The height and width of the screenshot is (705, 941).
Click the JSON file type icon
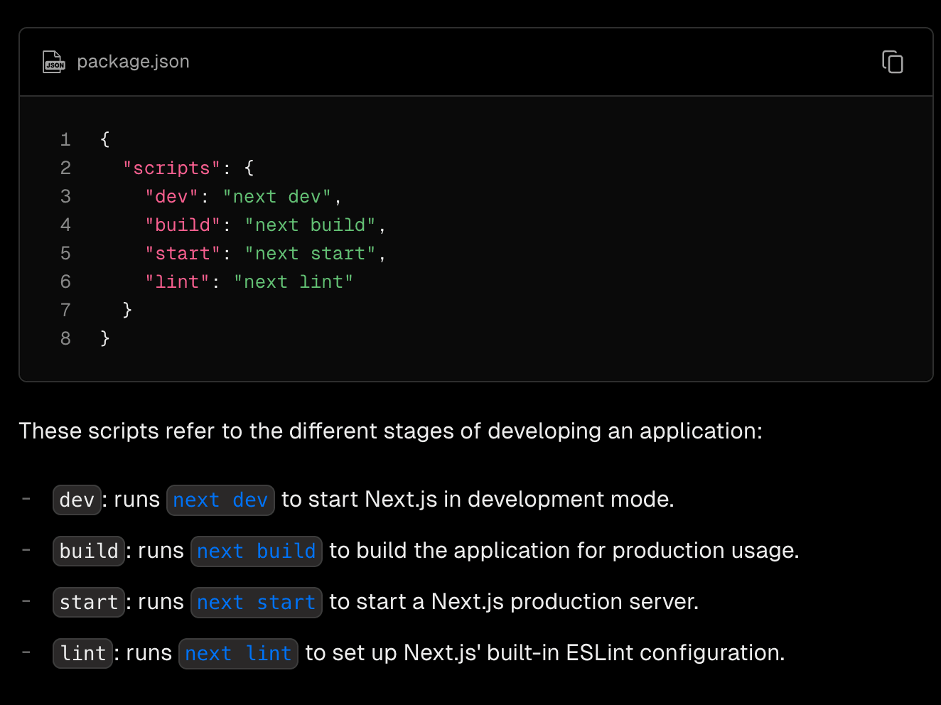point(54,62)
